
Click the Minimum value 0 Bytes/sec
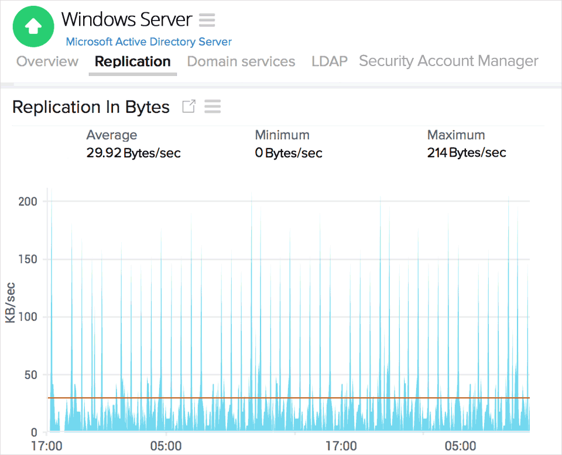click(x=288, y=153)
